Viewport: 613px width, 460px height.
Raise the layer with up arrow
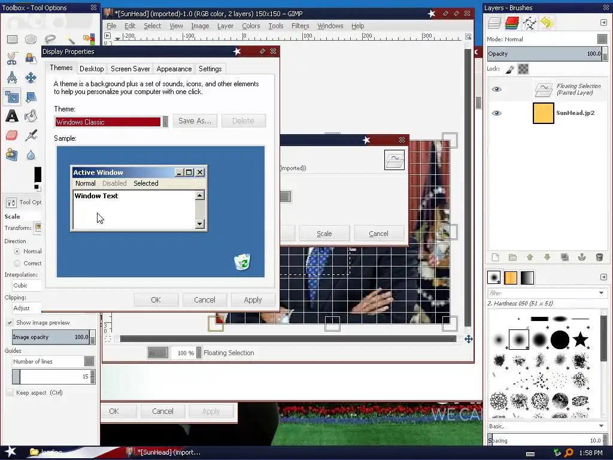coord(530,257)
